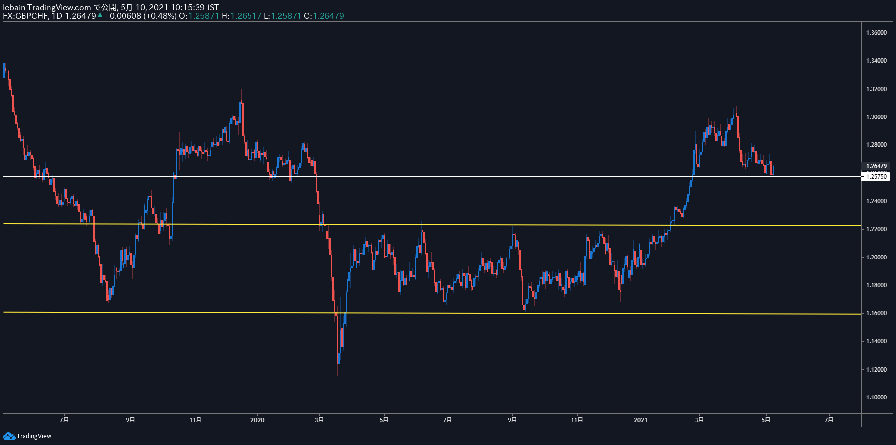This screenshot has height=445, width=896.
Task: Click the 1.16000 price axis label
Action: click(x=876, y=313)
